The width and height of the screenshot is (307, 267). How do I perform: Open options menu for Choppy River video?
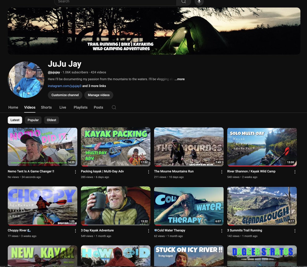pos(75,231)
